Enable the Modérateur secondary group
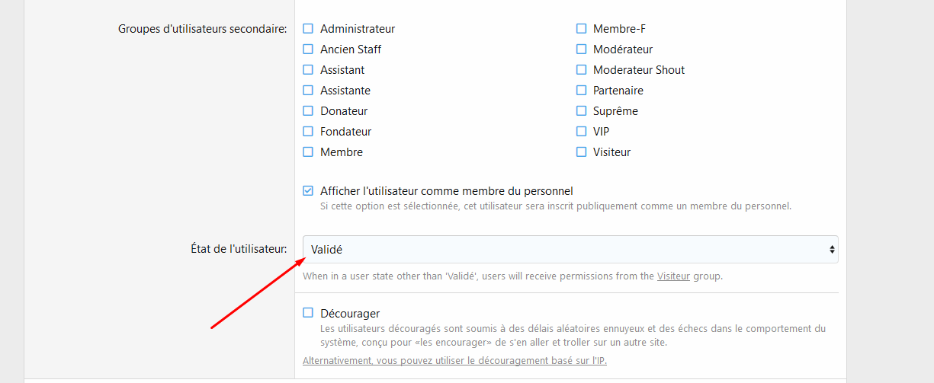This screenshot has height=383, width=934. click(581, 49)
